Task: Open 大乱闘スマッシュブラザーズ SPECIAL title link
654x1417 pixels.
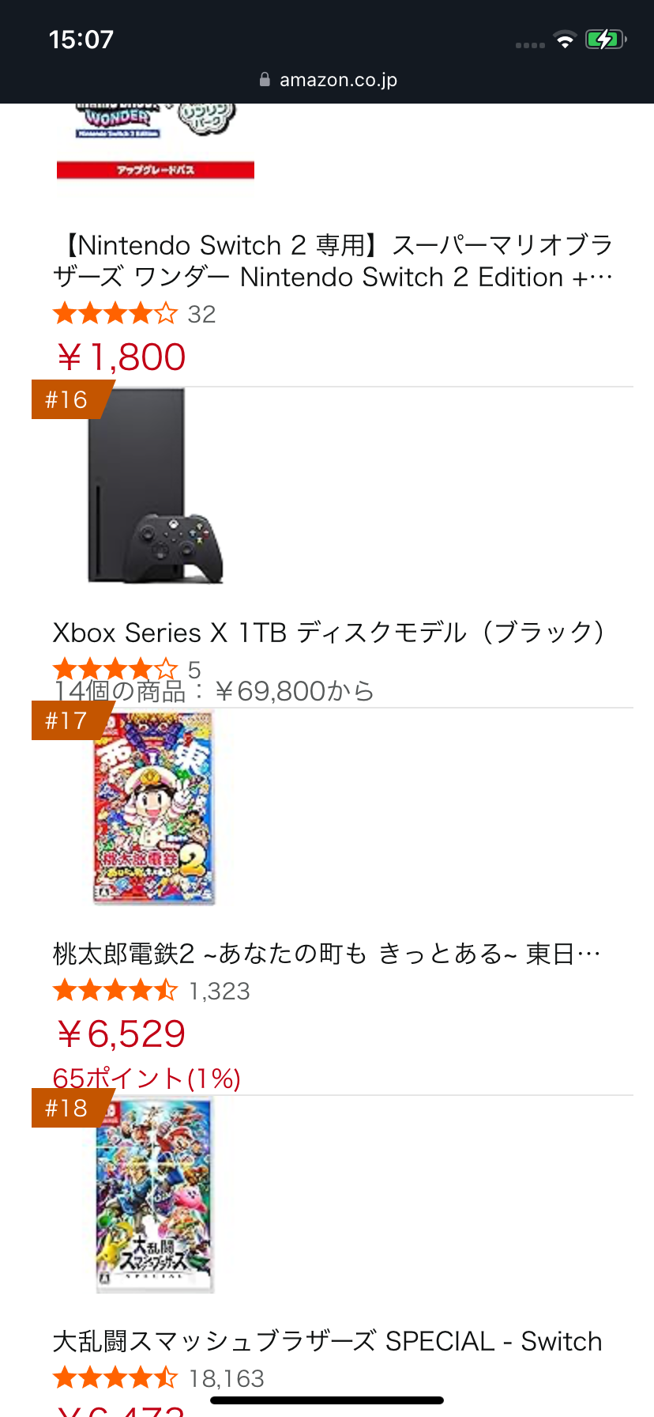Action: pos(327,1341)
